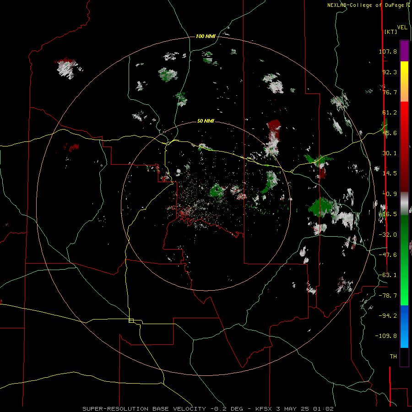Image resolution: width=412 pixels, height=412 pixels.
Task: Click the [KT] units label
Action: 390,32
